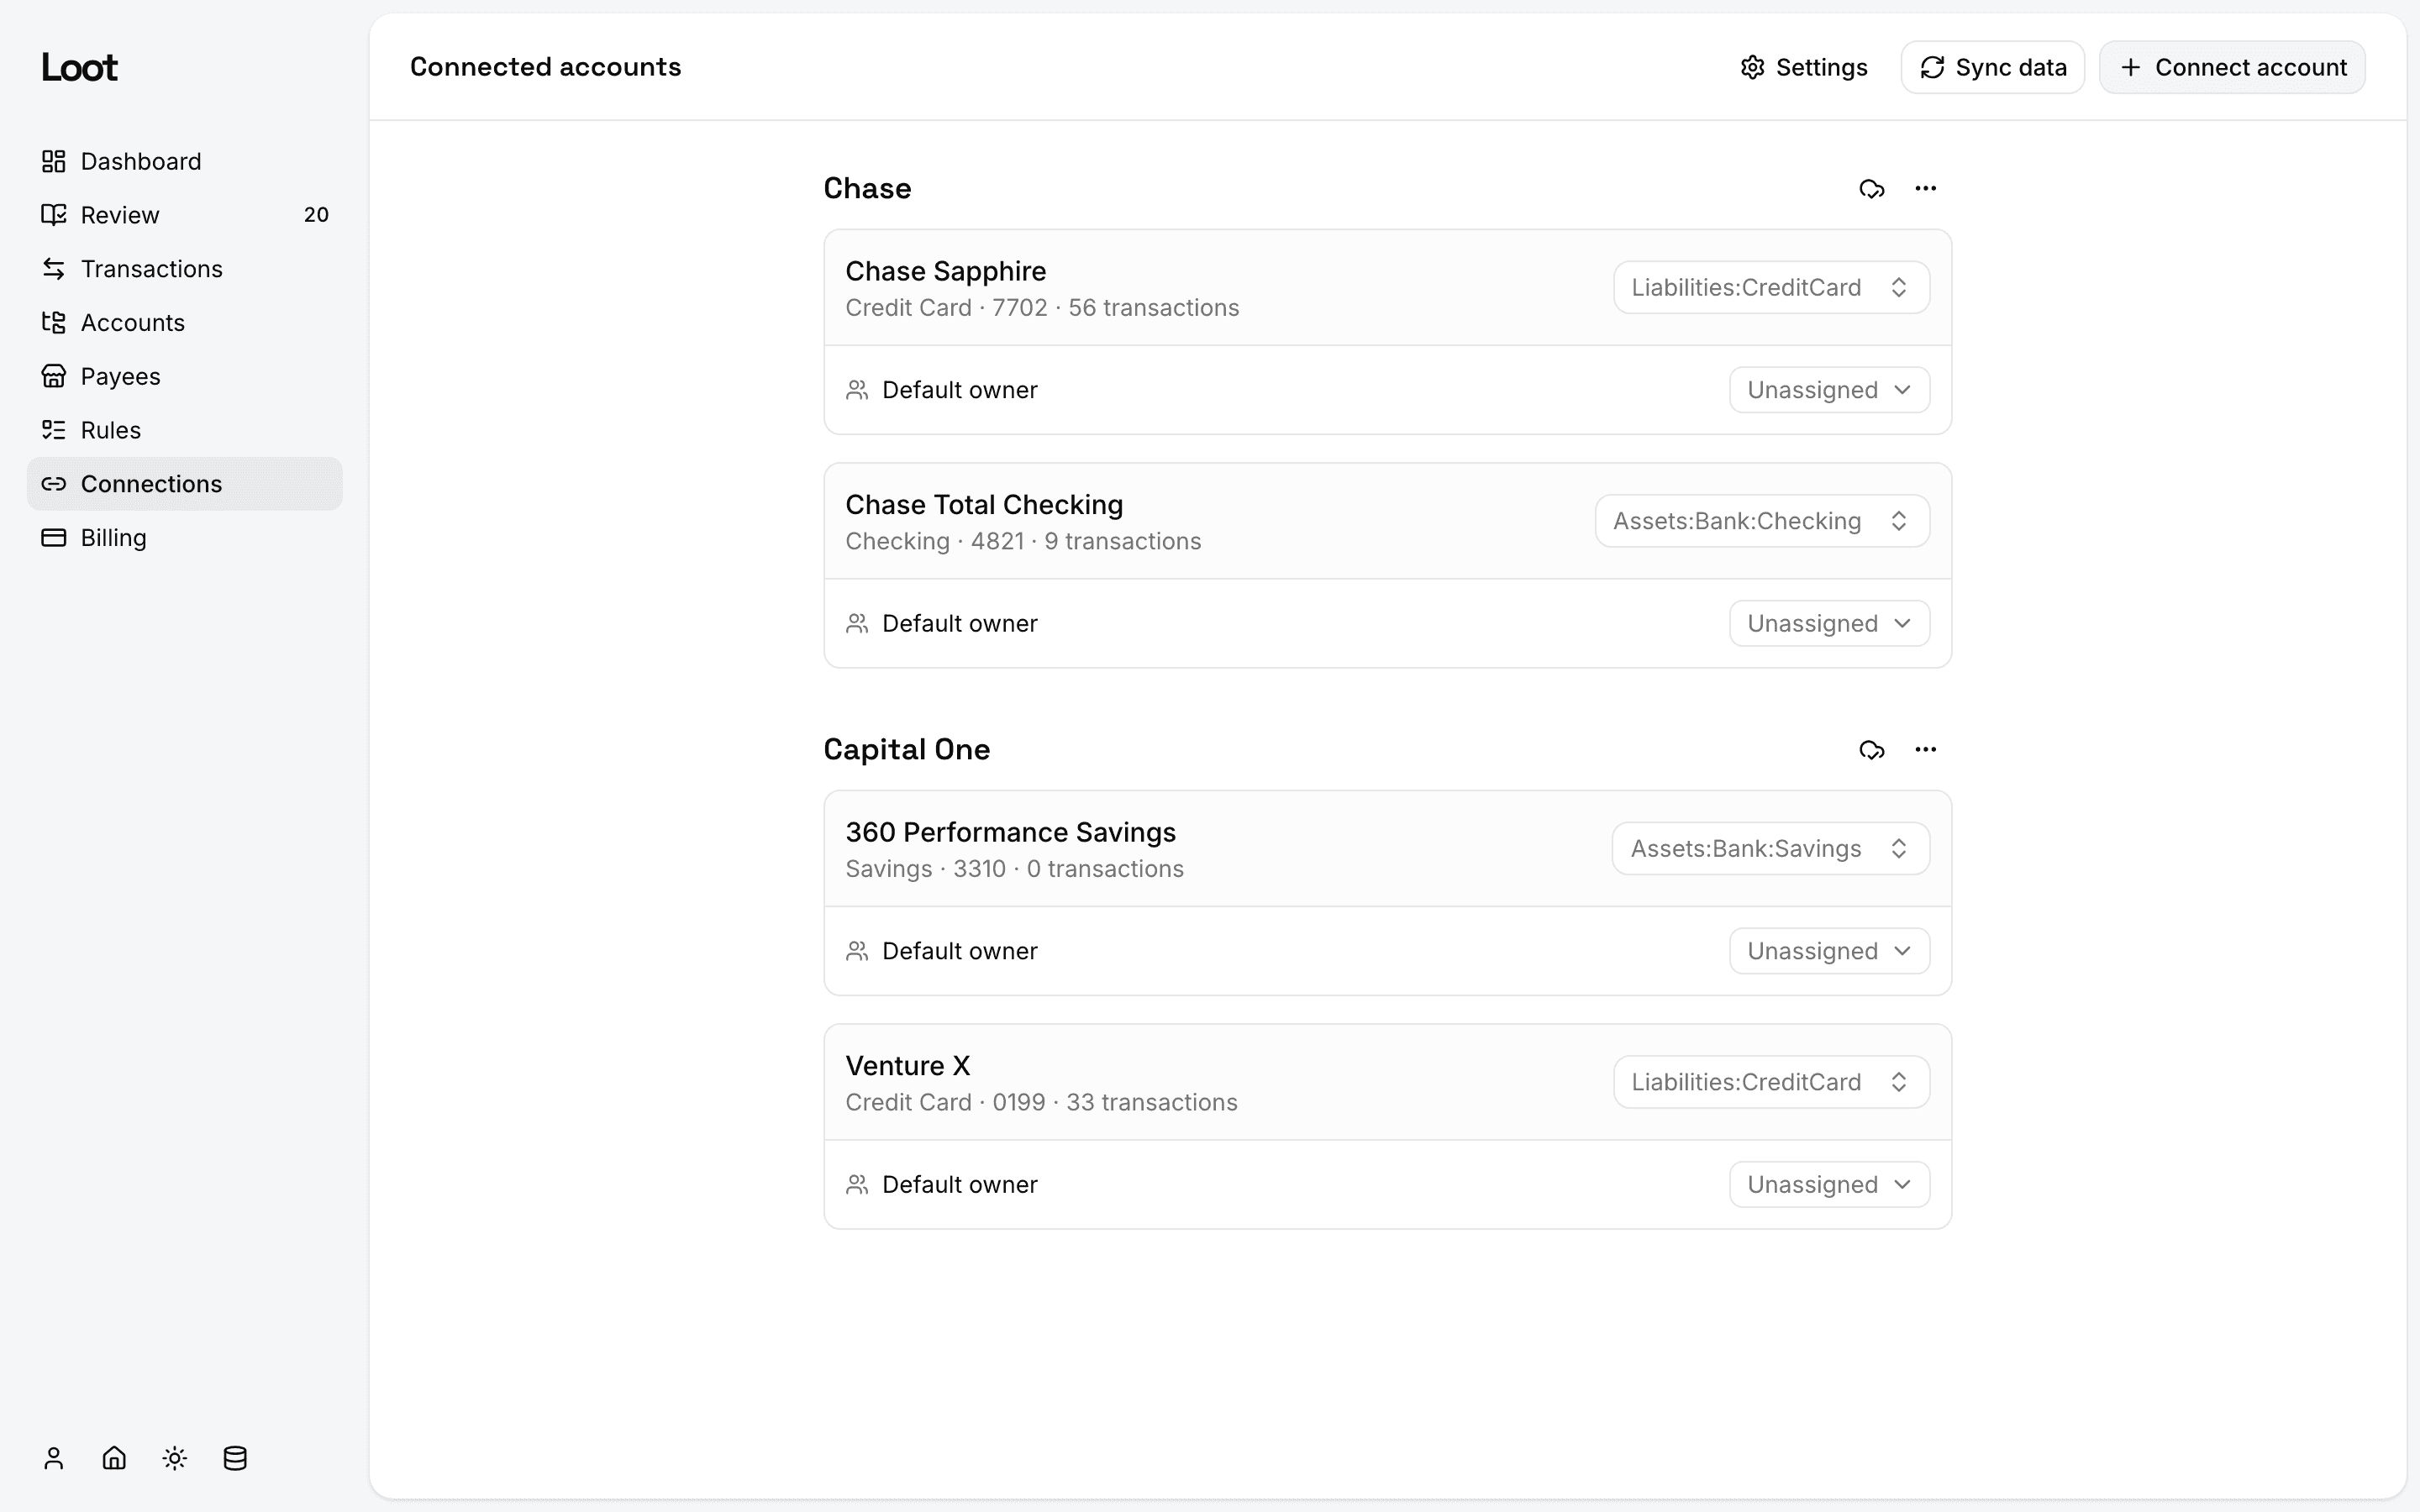Click the Connections link icon
The width and height of the screenshot is (2420, 1512).
point(54,484)
